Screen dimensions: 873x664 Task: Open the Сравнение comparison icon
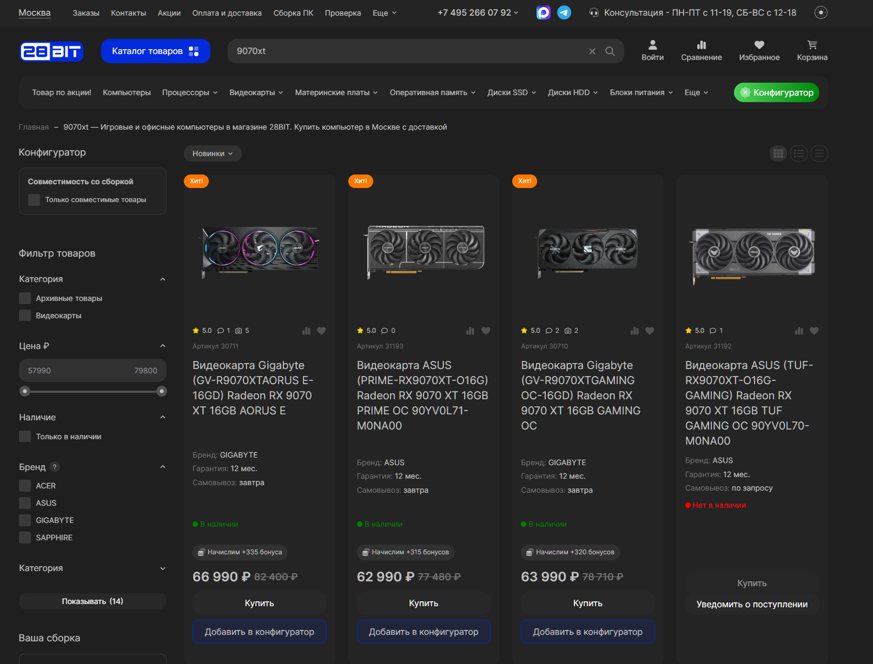(702, 51)
